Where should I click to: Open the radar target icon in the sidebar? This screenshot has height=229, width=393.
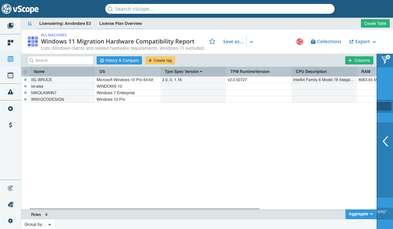(x=10, y=188)
